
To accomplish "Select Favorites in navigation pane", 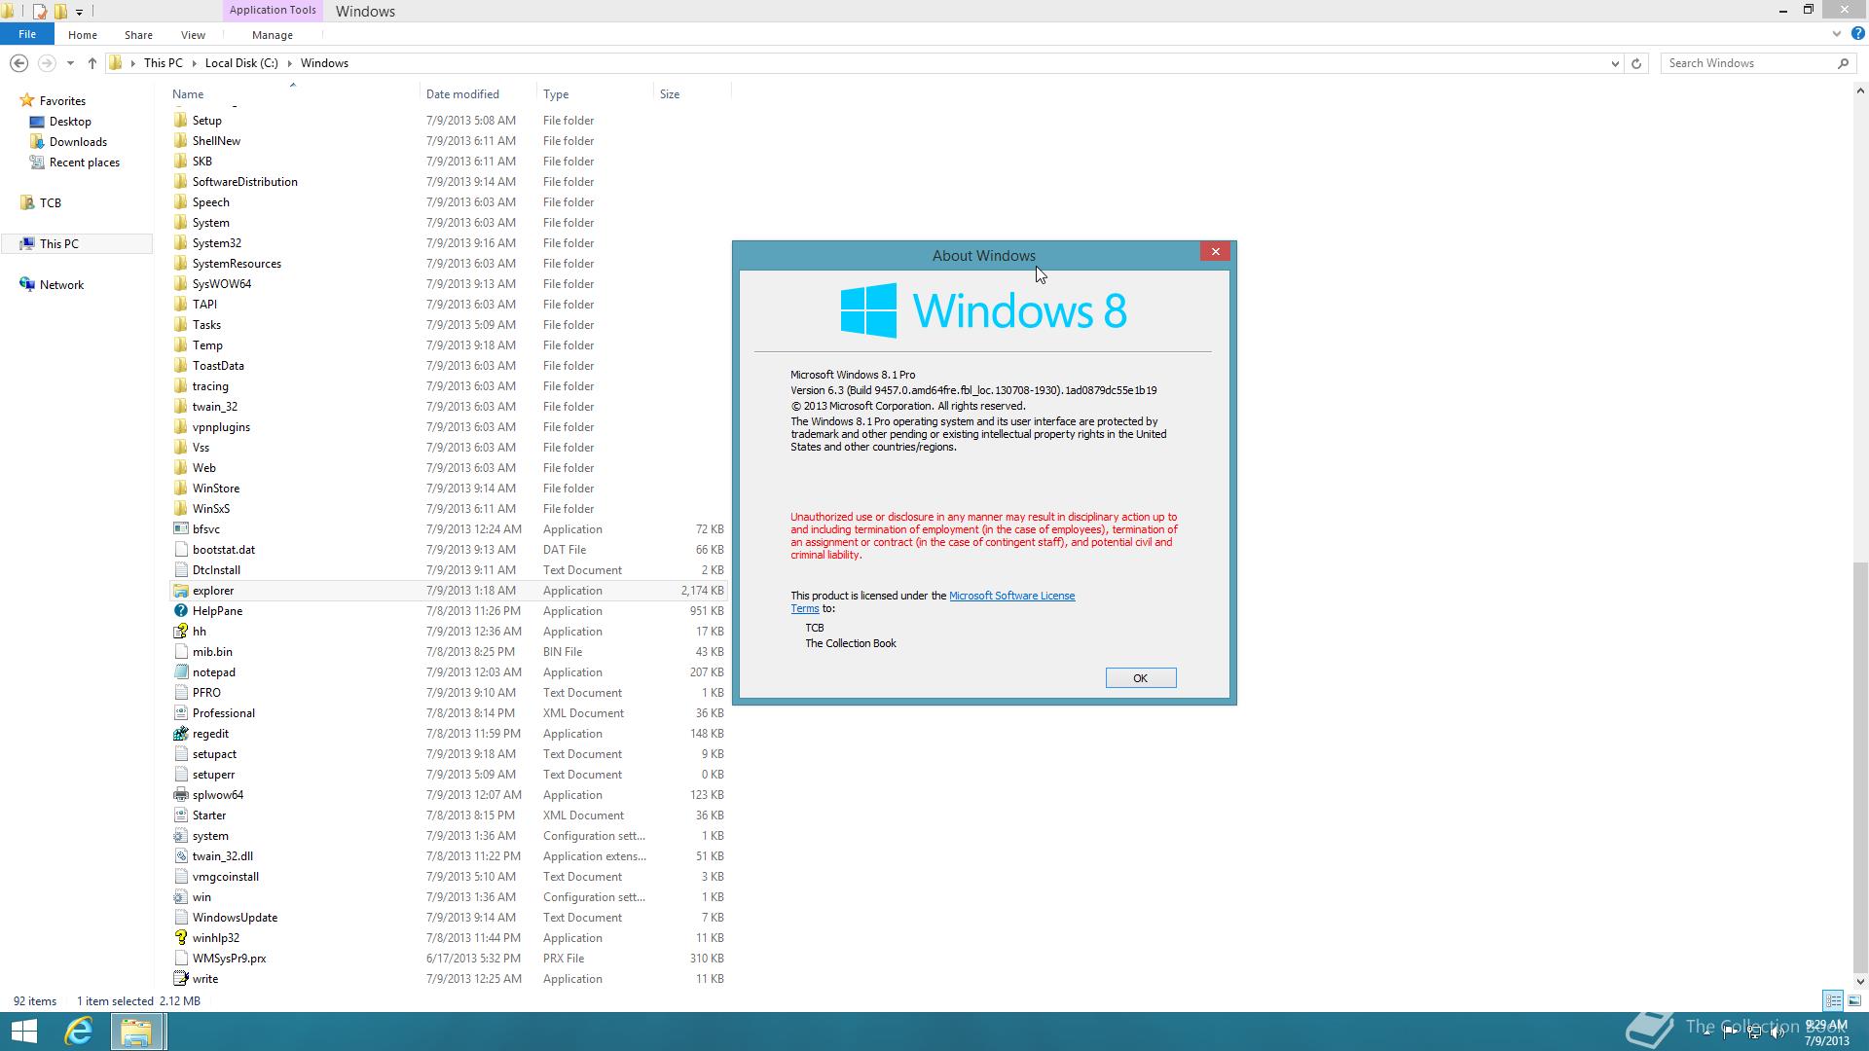I will (x=62, y=101).
